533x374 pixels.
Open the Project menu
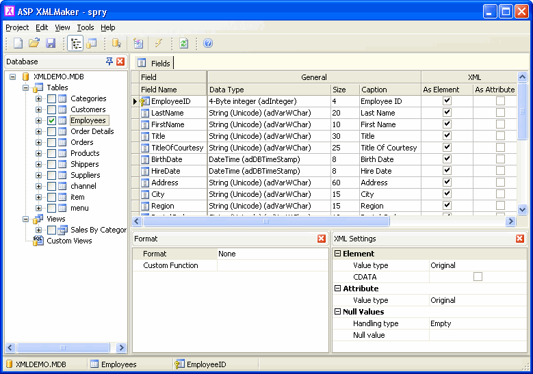[17, 27]
